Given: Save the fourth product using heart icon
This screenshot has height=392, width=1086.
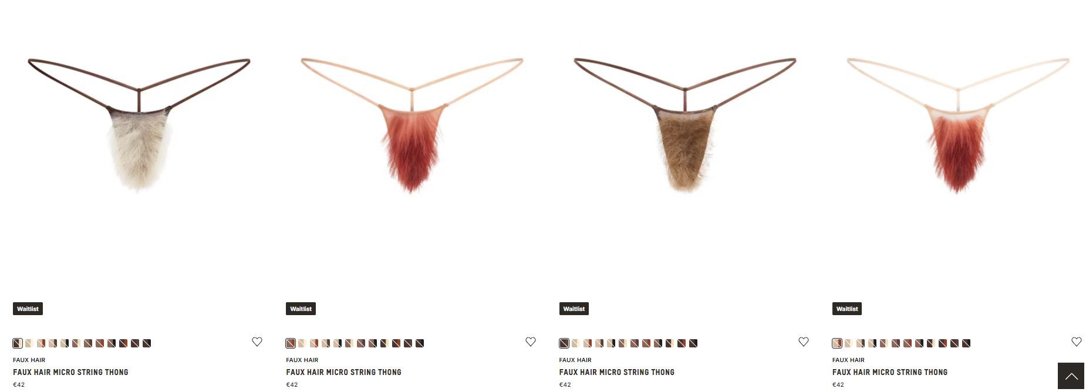Looking at the screenshot, I should pos(1077,342).
